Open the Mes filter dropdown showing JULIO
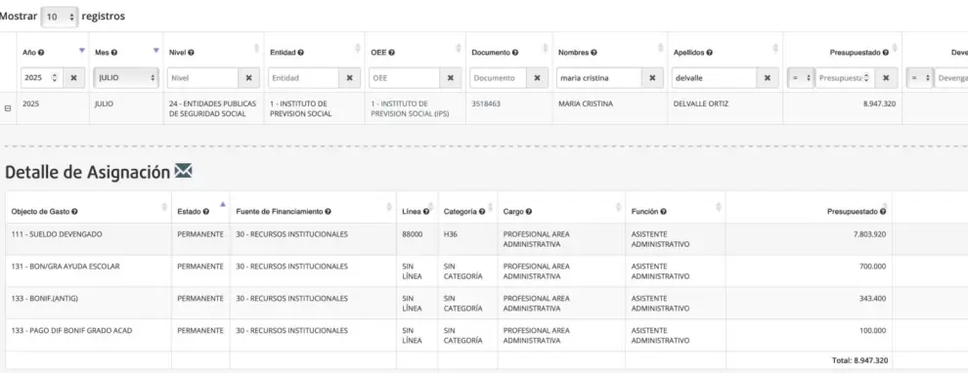The width and height of the screenshot is (968, 373). click(x=126, y=78)
